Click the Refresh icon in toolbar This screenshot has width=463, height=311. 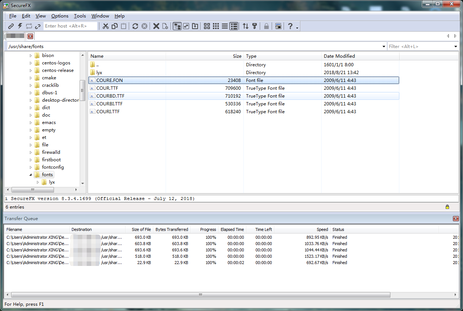(x=135, y=26)
